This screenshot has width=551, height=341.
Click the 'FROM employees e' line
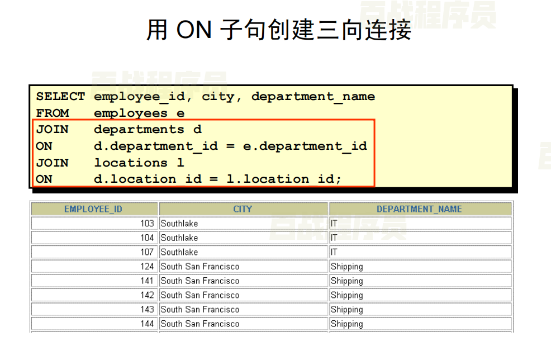[110, 113]
